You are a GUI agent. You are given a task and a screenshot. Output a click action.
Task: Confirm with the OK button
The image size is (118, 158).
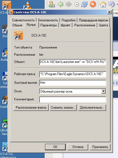(56, 147)
